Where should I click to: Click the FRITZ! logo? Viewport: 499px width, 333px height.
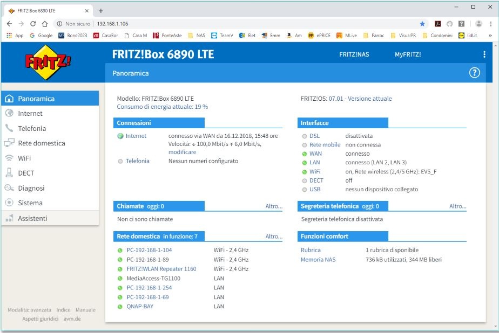[x=48, y=62]
